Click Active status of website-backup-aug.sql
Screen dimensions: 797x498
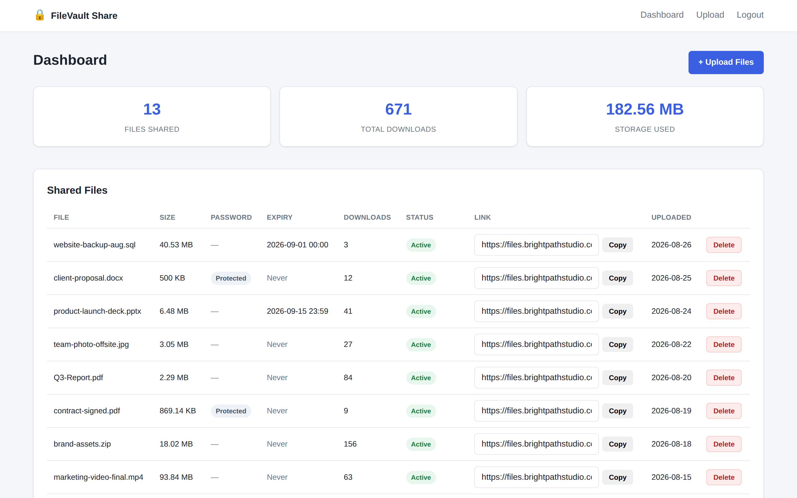click(421, 245)
